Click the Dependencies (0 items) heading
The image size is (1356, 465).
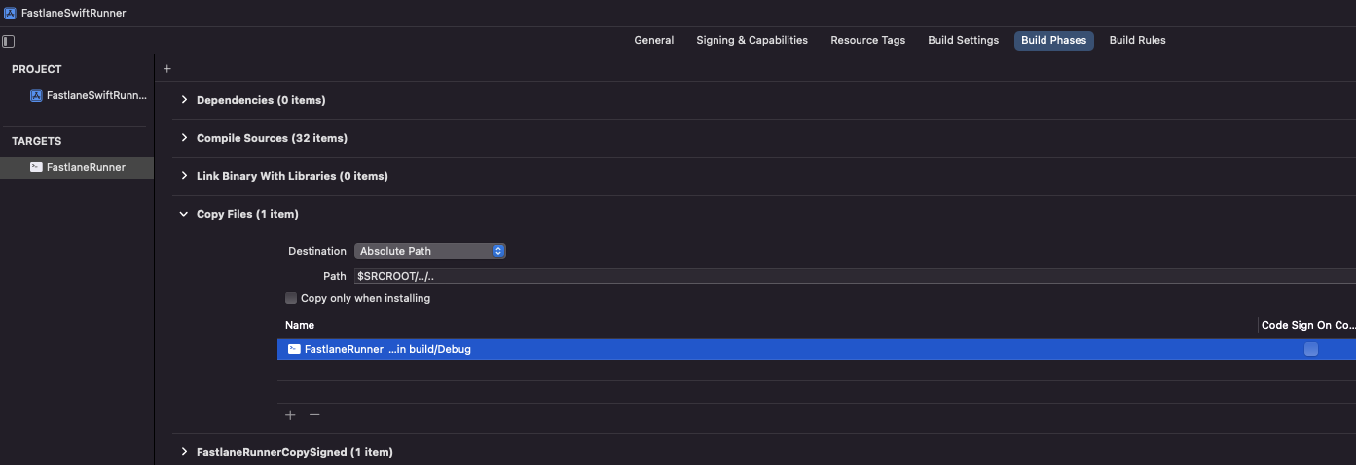[261, 100]
